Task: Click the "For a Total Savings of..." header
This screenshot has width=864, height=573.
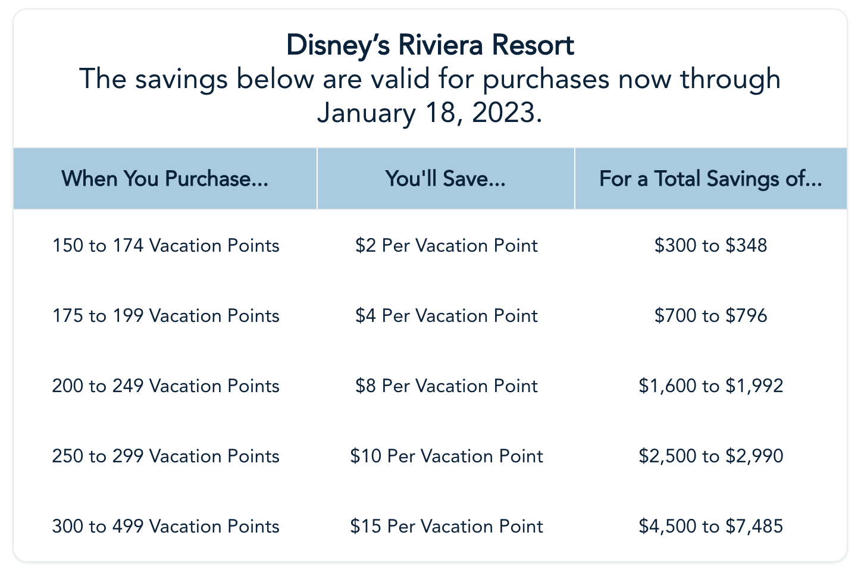Action: (x=710, y=179)
